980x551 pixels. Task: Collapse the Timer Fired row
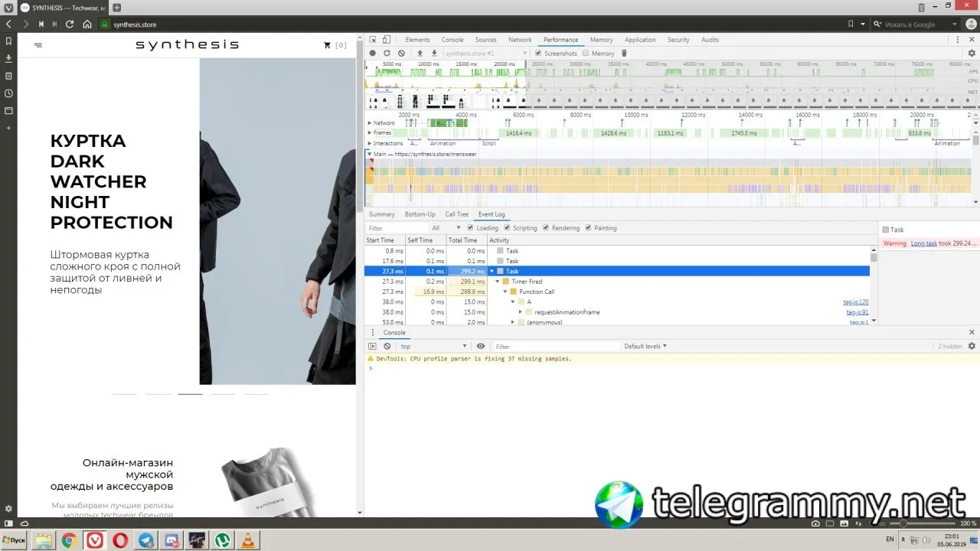tap(498, 282)
